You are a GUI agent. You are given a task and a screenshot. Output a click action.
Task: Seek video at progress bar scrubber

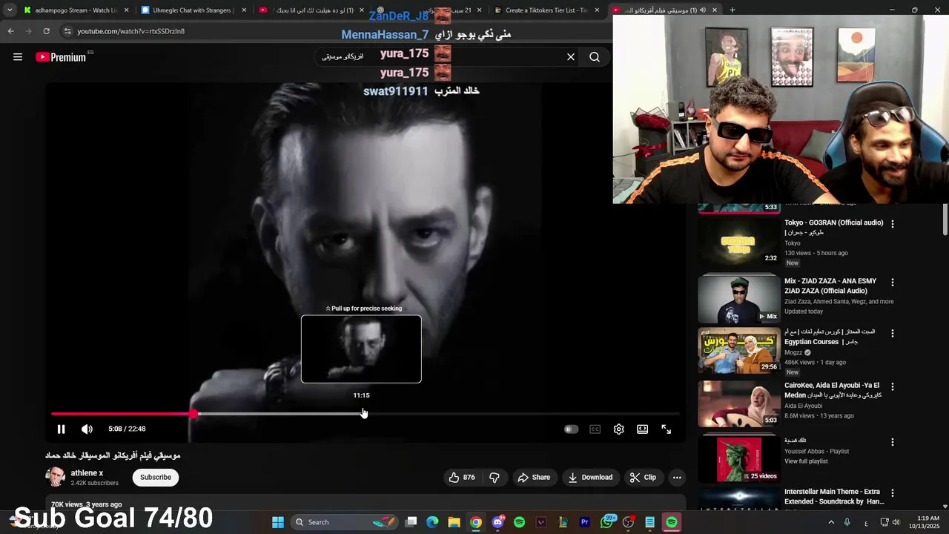click(x=194, y=414)
